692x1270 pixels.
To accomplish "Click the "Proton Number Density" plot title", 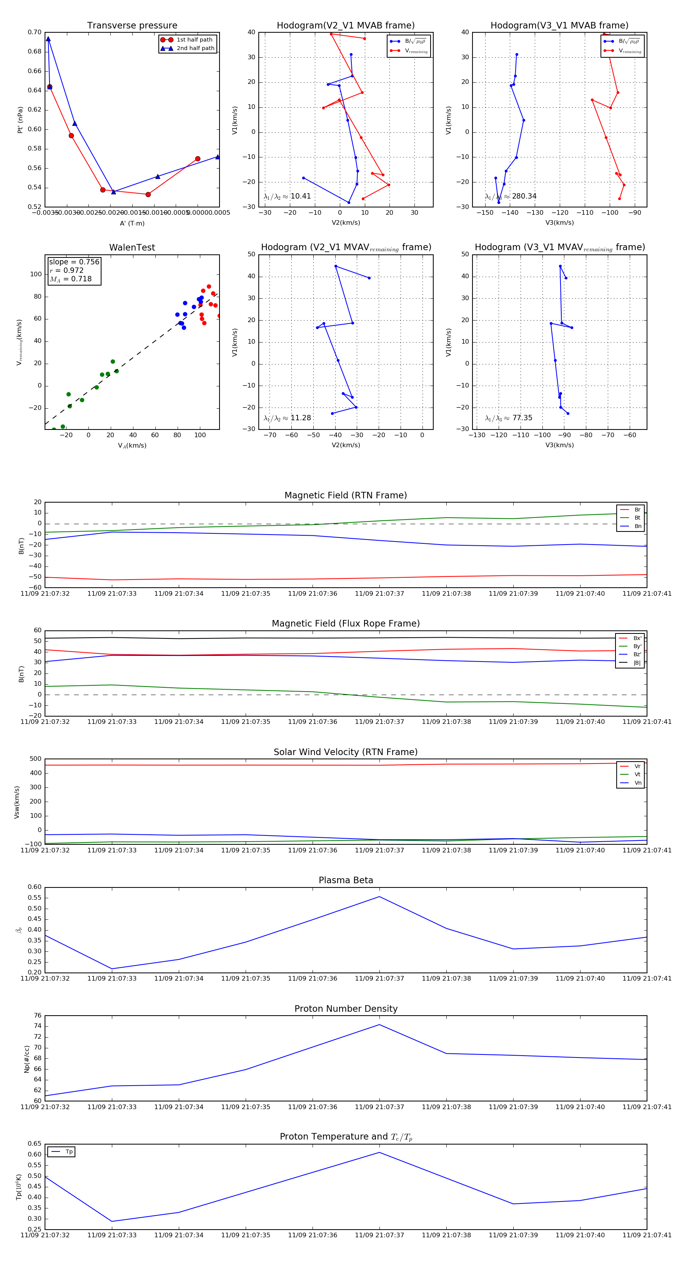I will click(x=346, y=1009).
